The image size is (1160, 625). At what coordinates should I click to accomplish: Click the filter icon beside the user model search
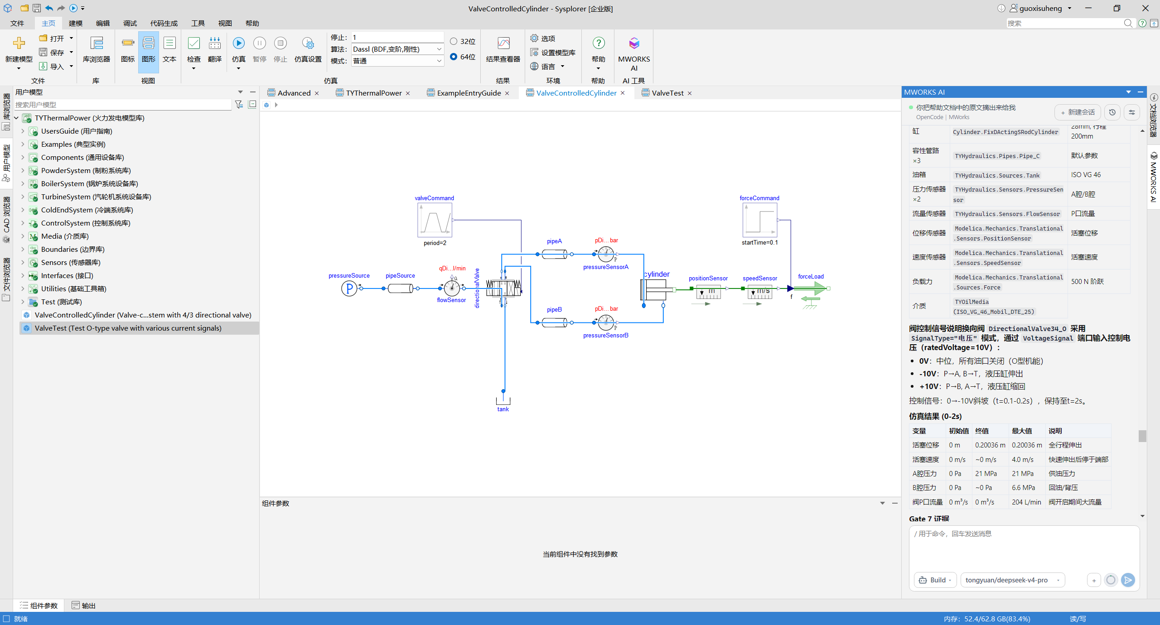239,105
